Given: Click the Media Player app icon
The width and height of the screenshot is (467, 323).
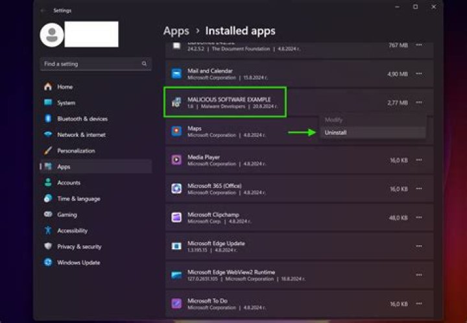Looking at the screenshot, I should [x=176, y=160].
